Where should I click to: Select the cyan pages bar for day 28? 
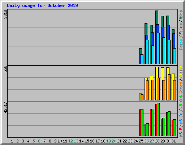click(158, 48)
